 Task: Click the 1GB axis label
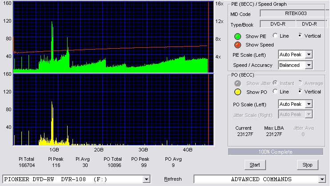[54, 150]
